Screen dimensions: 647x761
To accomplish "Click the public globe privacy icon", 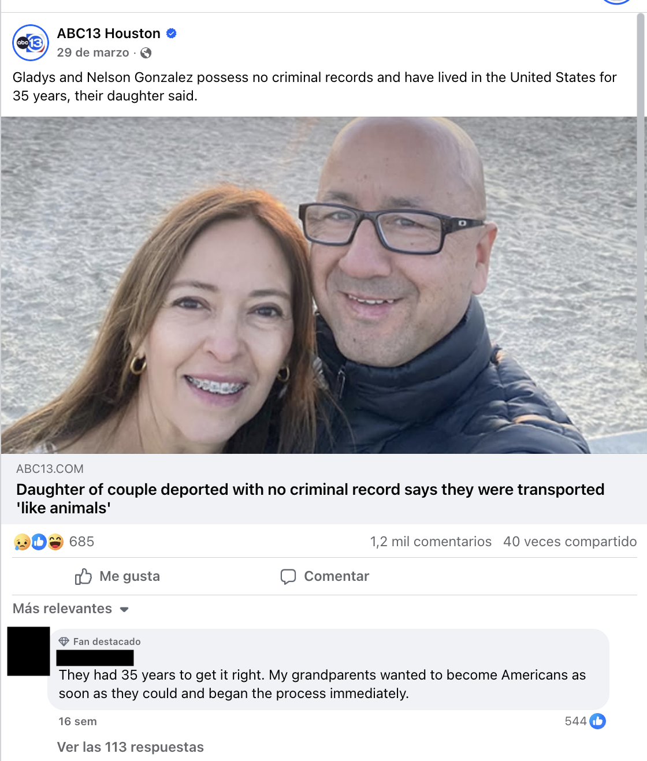I will pos(146,53).
